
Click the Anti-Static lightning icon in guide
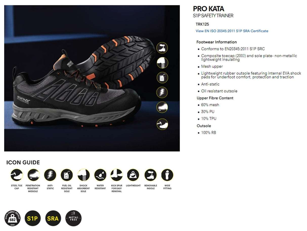coord(50,175)
